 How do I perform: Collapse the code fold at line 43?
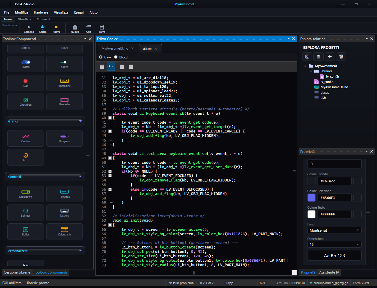click(x=110, y=131)
